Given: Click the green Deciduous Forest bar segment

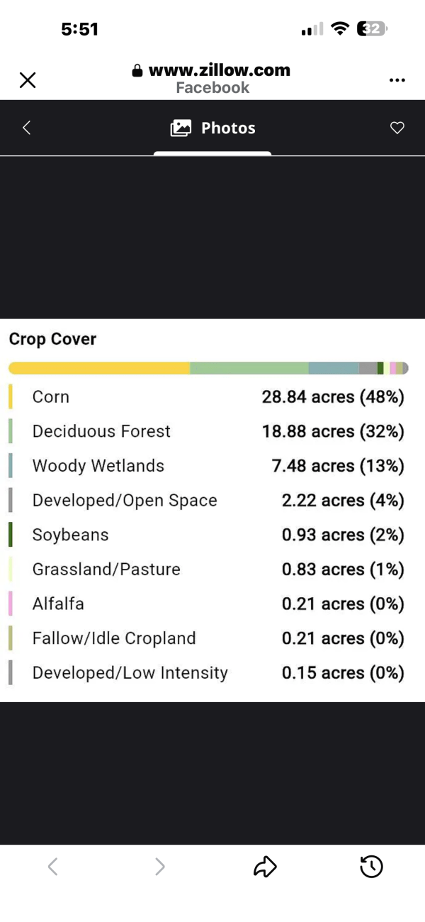Looking at the screenshot, I should click(249, 368).
